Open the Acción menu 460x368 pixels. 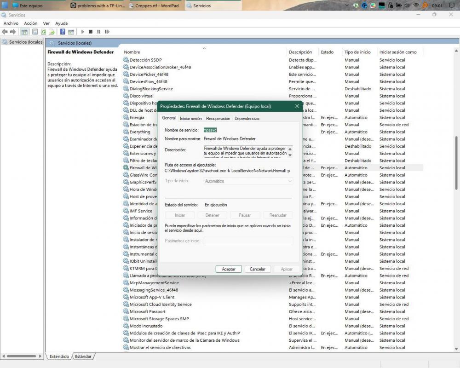pyautogui.click(x=30, y=23)
